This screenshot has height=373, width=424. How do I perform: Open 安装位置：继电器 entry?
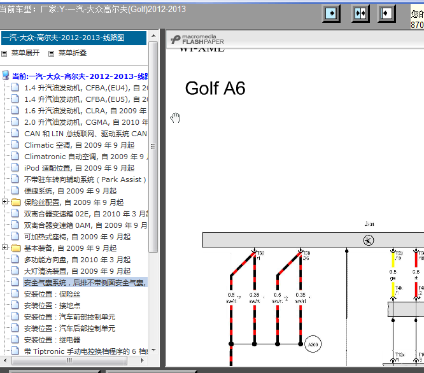coord(52,340)
